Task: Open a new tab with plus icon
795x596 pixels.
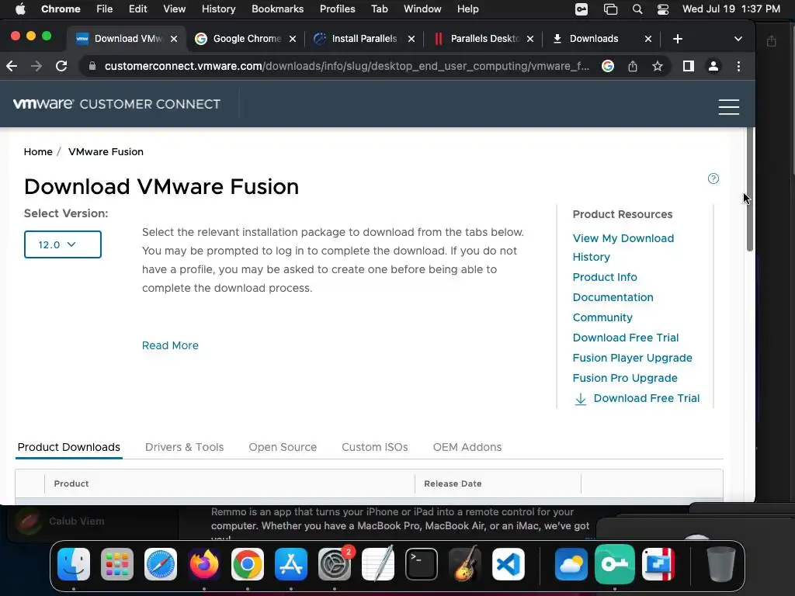Action: tap(677, 39)
